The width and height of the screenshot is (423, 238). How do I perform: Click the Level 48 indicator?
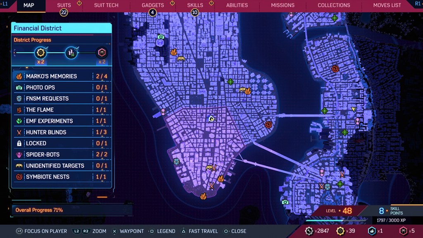pos(339,211)
